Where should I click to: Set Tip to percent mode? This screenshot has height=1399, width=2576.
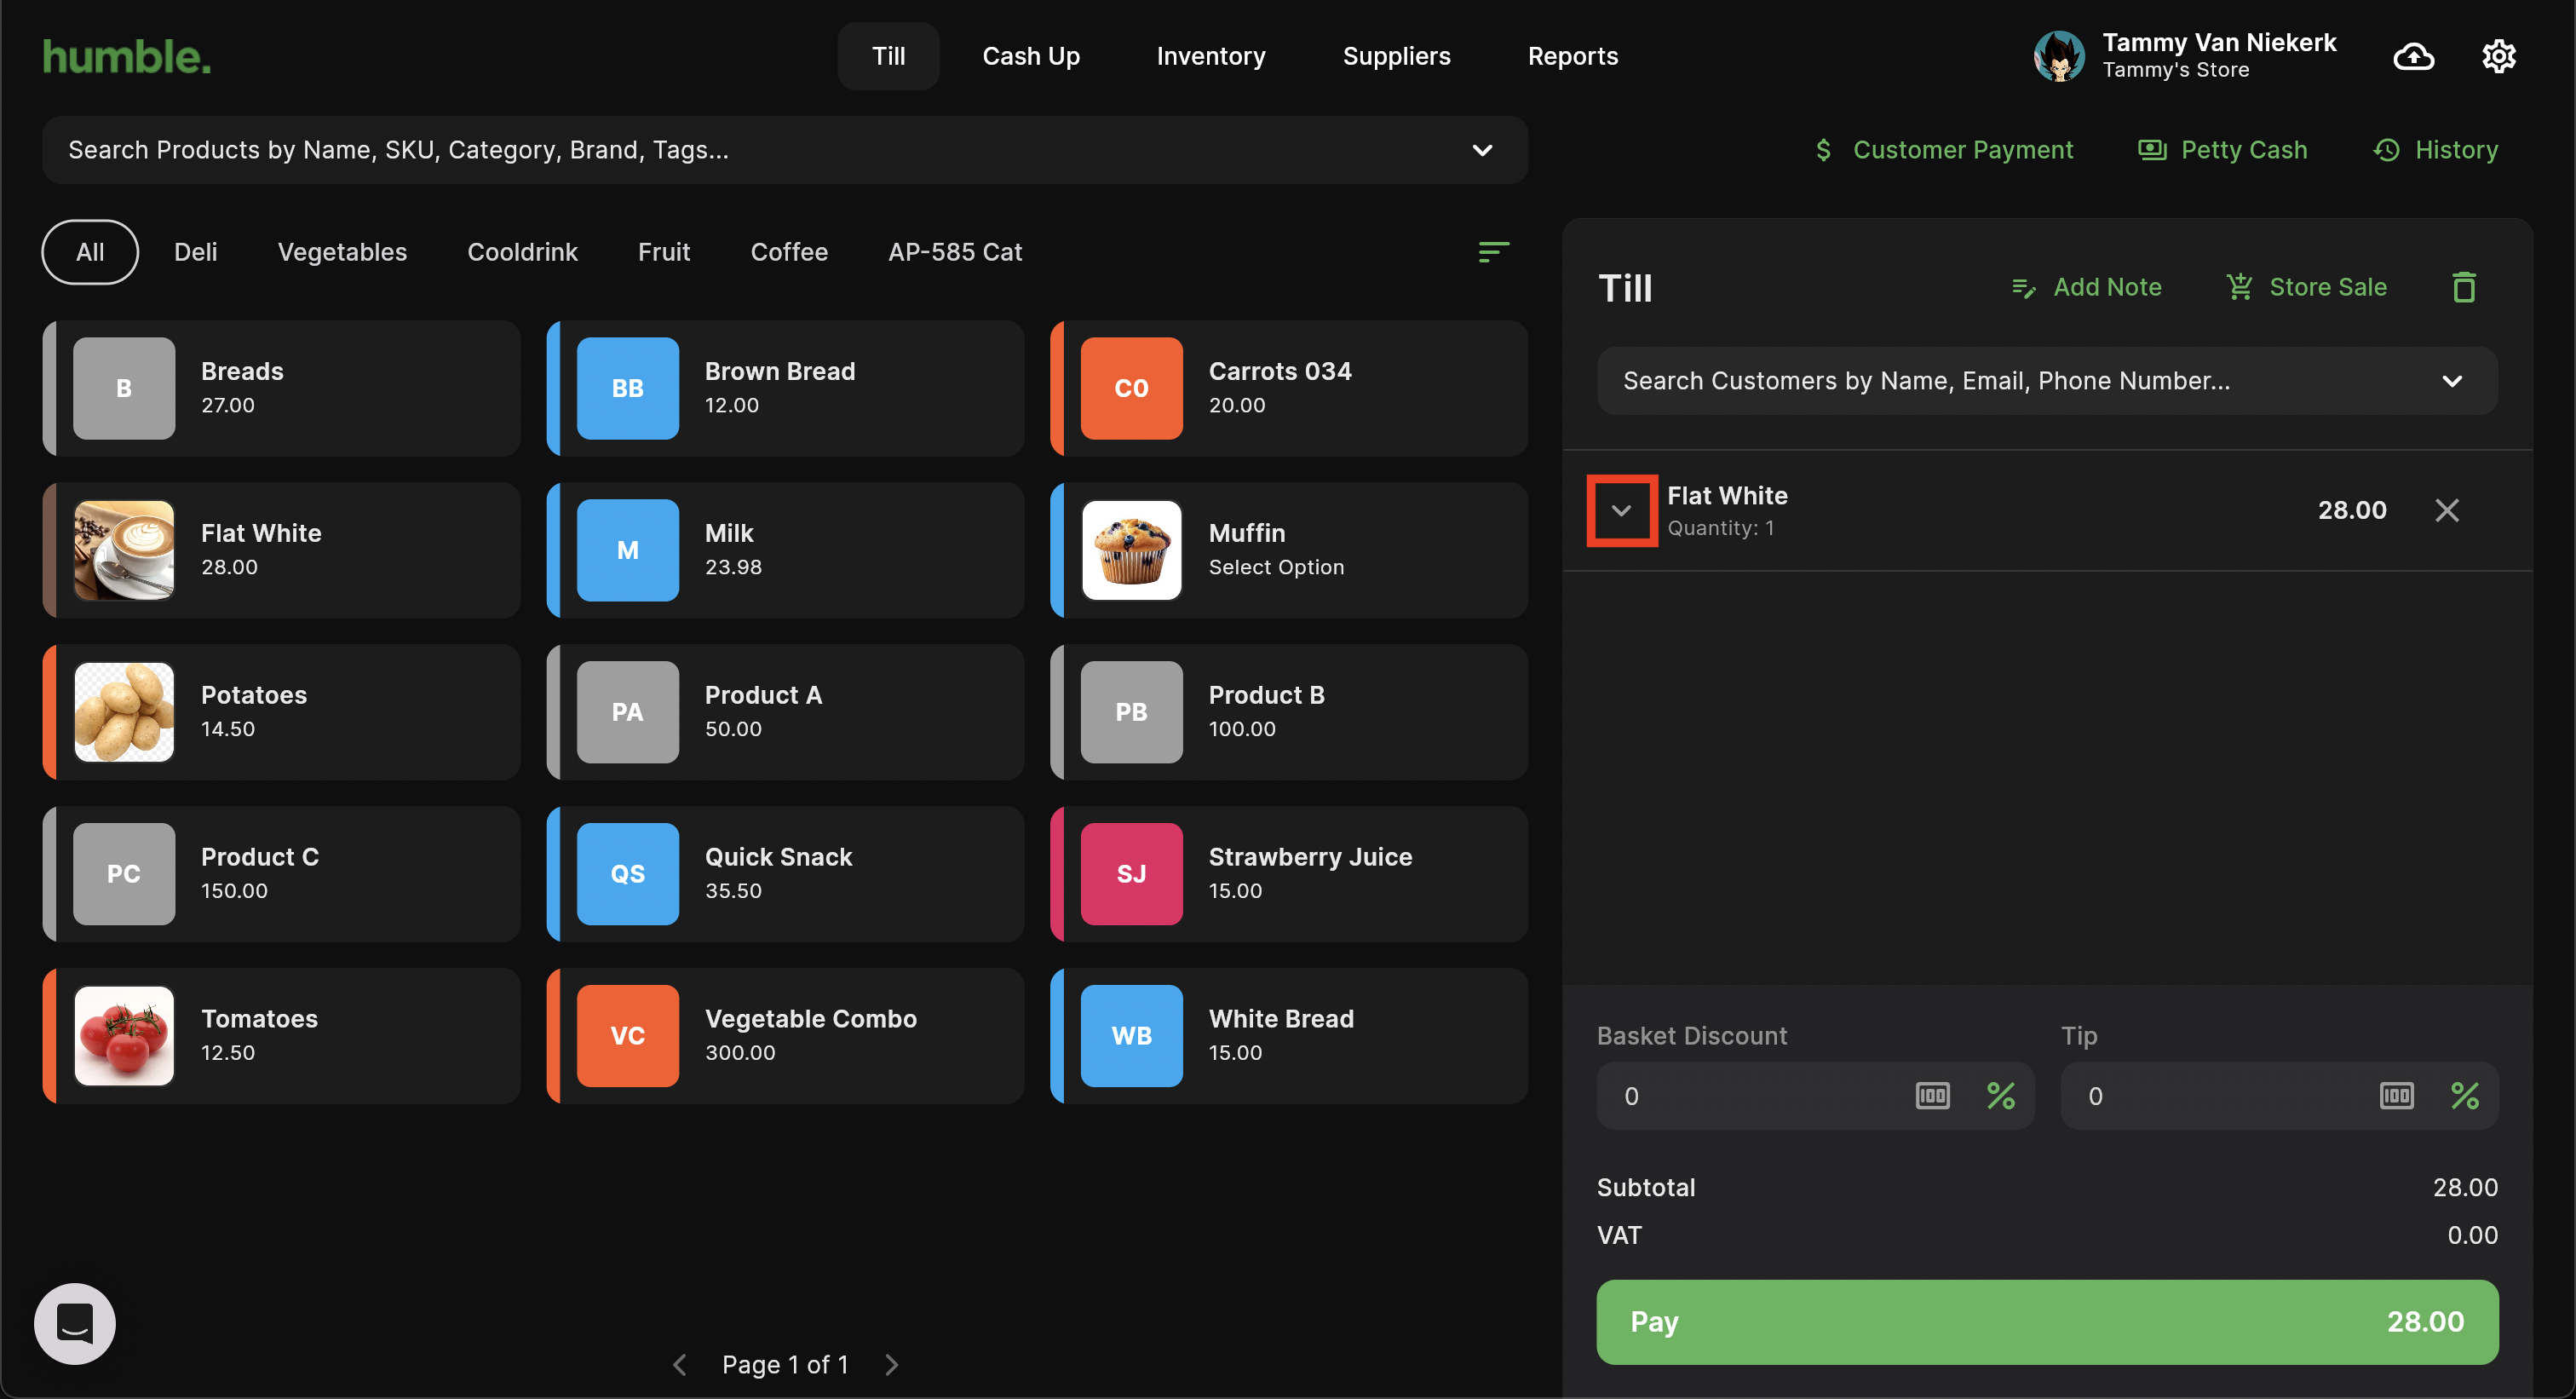coord(2464,1095)
